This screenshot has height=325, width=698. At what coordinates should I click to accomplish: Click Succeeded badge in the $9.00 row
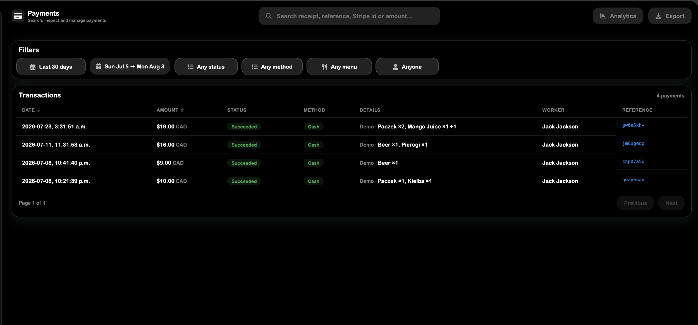pyautogui.click(x=244, y=163)
